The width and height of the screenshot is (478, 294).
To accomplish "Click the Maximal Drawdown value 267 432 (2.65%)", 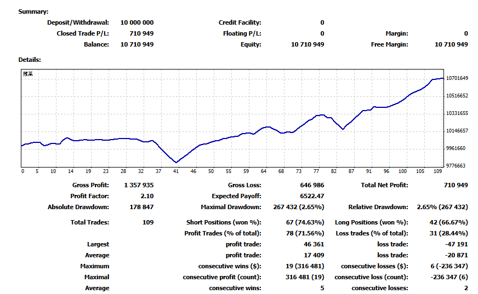I will [298, 207].
